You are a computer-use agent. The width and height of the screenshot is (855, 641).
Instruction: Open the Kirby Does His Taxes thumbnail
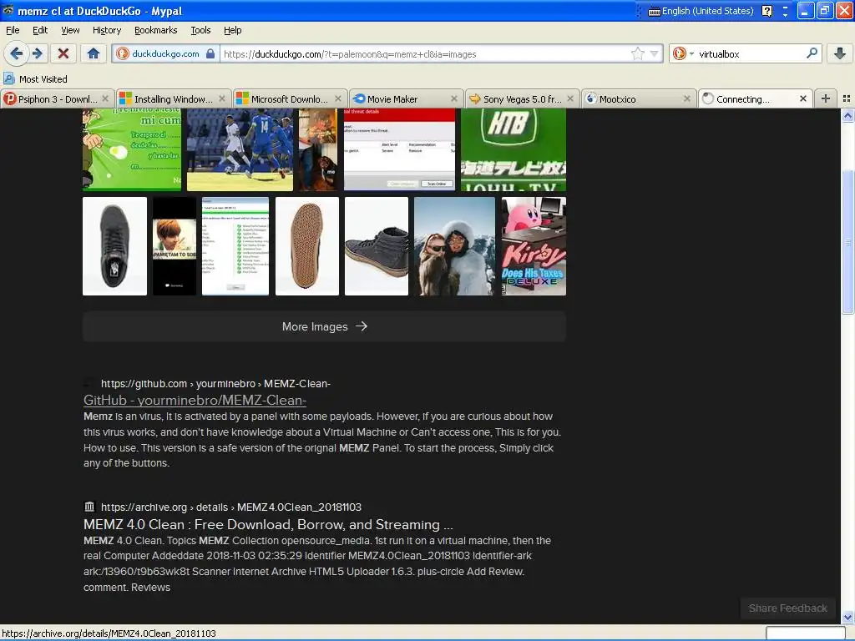(x=534, y=246)
